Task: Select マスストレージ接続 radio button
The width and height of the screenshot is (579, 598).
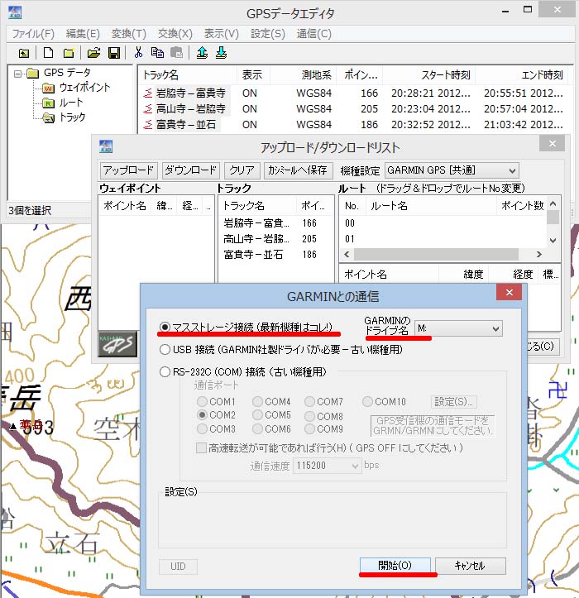Action: click(165, 328)
